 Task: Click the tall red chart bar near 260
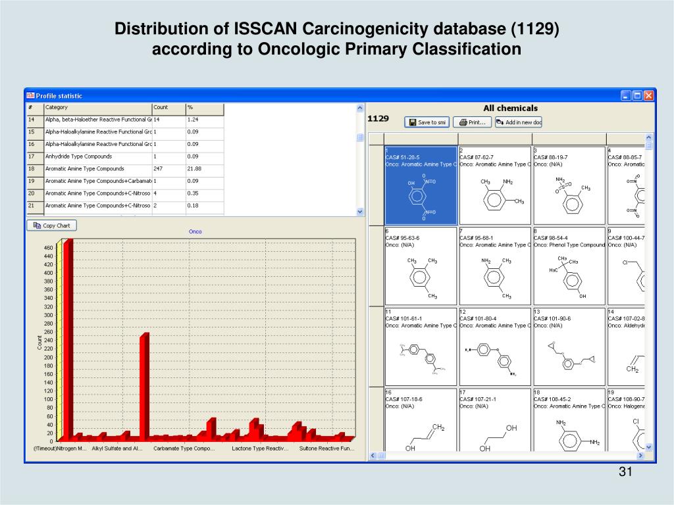(x=144, y=387)
